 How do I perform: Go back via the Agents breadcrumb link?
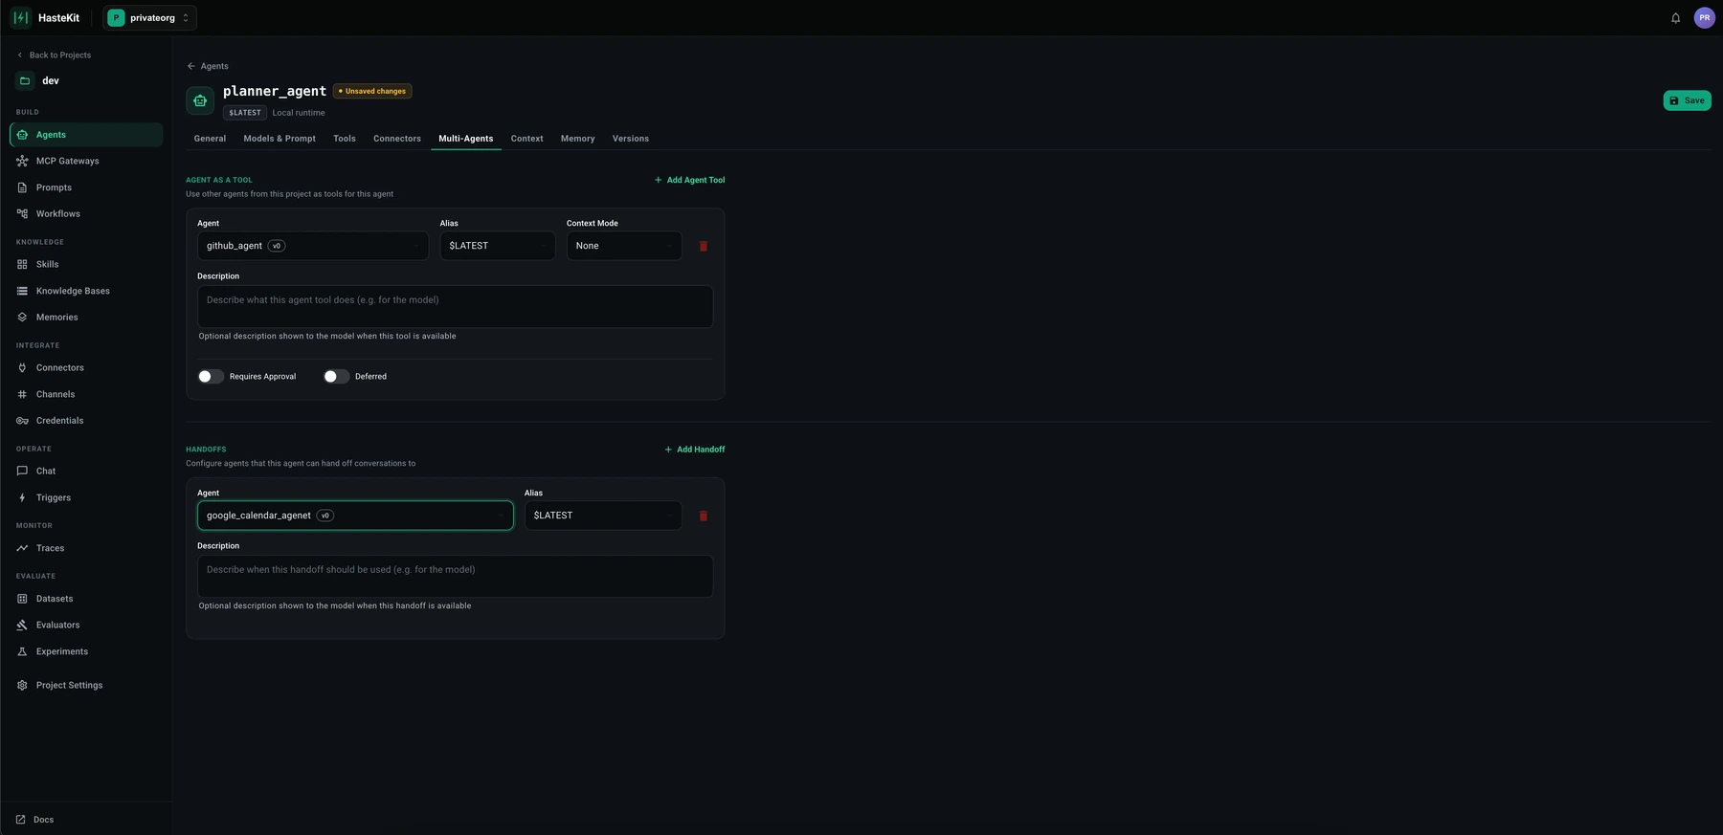point(208,66)
